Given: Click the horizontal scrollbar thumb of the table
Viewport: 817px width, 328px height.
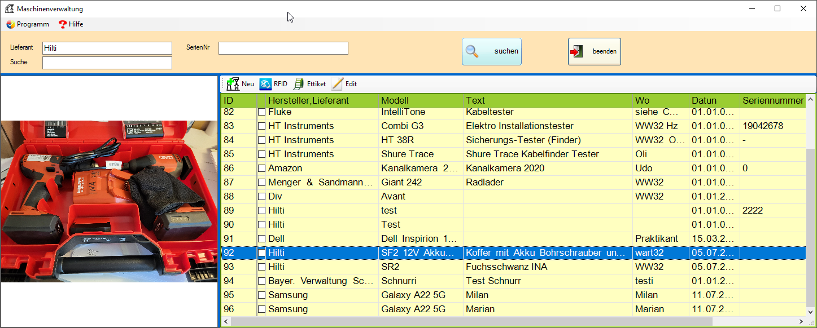Looking at the screenshot, I should pyautogui.click(x=473, y=321).
